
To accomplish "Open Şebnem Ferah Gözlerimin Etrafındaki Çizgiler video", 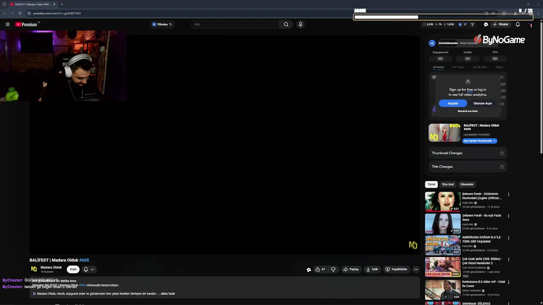I will click(442, 201).
